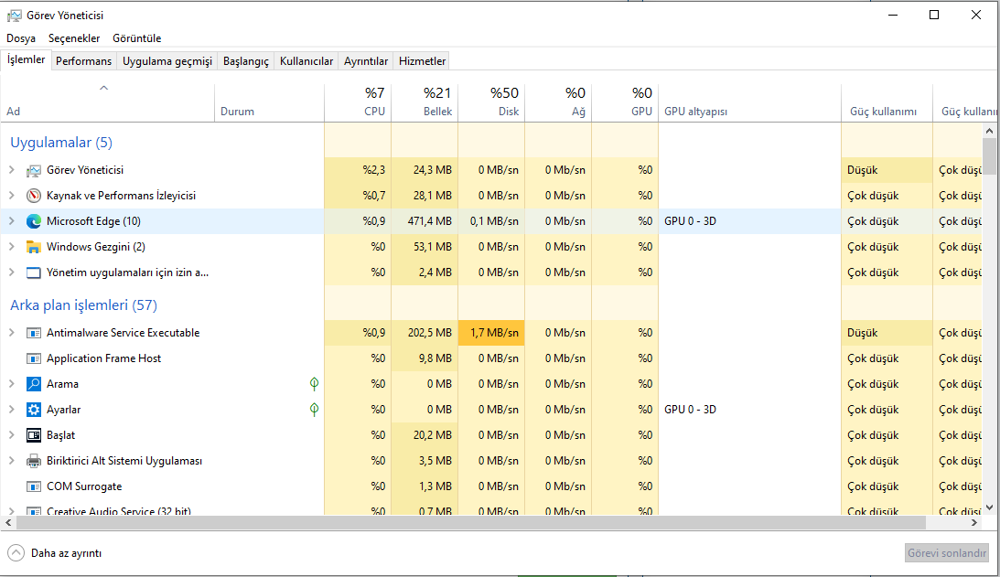
Task: Expand the Windows Gezgini process group
Action: [12, 247]
